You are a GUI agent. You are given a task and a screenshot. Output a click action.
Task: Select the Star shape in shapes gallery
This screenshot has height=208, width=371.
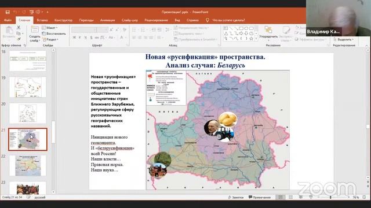251,39
